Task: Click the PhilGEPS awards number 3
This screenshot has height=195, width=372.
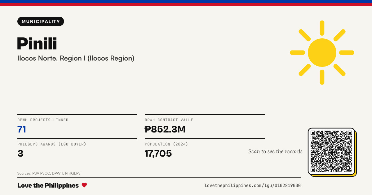Action: 20,153
